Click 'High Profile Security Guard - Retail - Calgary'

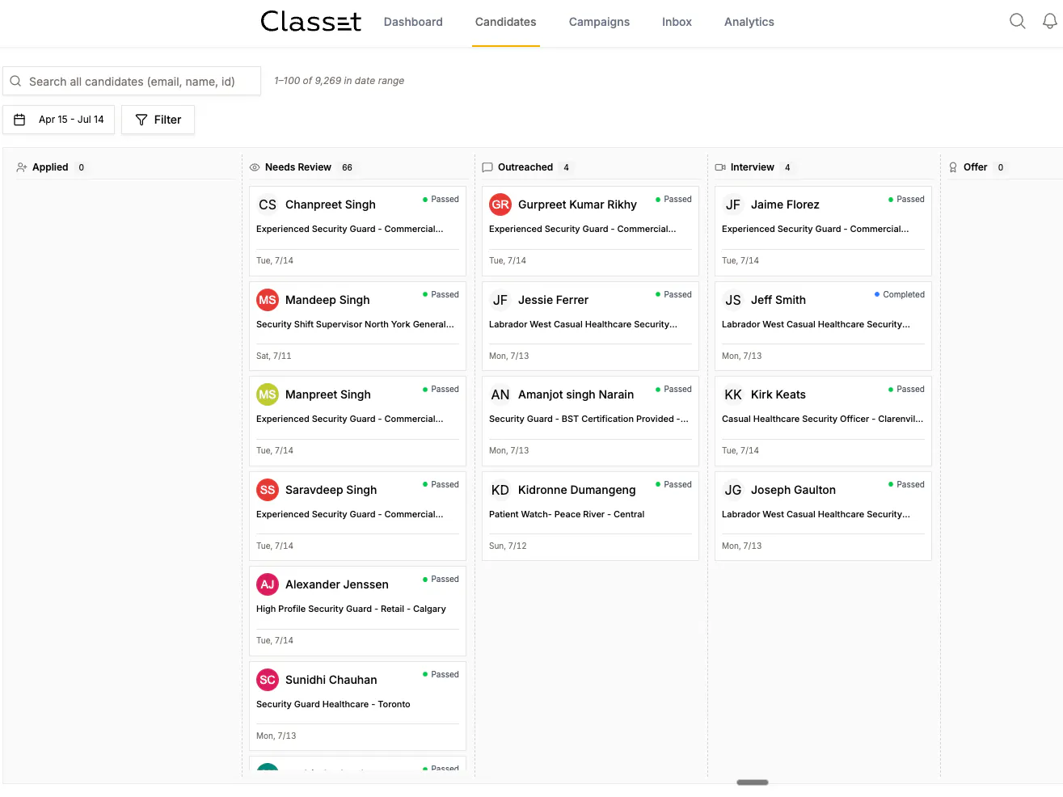pos(351,609)
